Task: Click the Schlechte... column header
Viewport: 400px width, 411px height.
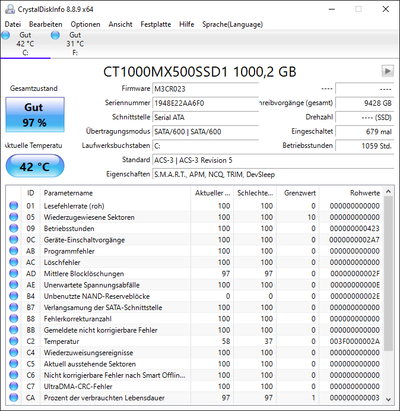Action: click(x=255, y=193)
